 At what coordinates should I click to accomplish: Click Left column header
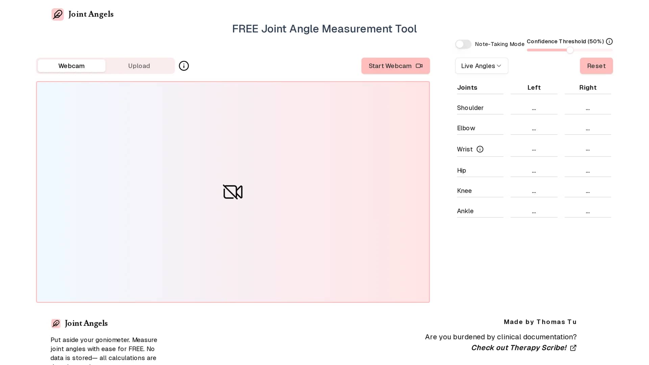point(534,88)
